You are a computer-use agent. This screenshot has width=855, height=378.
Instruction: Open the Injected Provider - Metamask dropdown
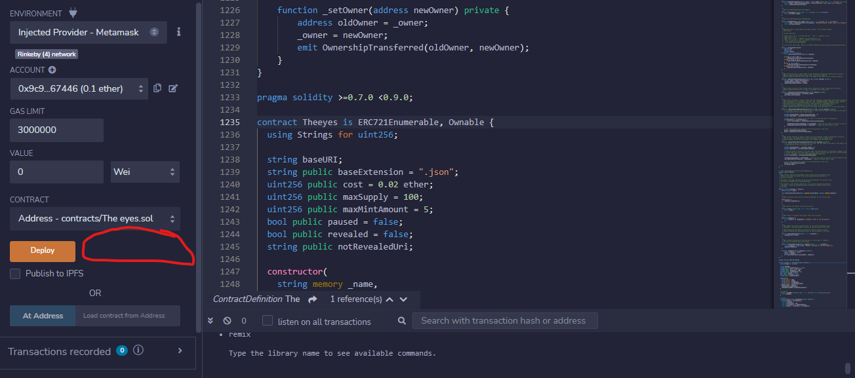coord(89,32)
